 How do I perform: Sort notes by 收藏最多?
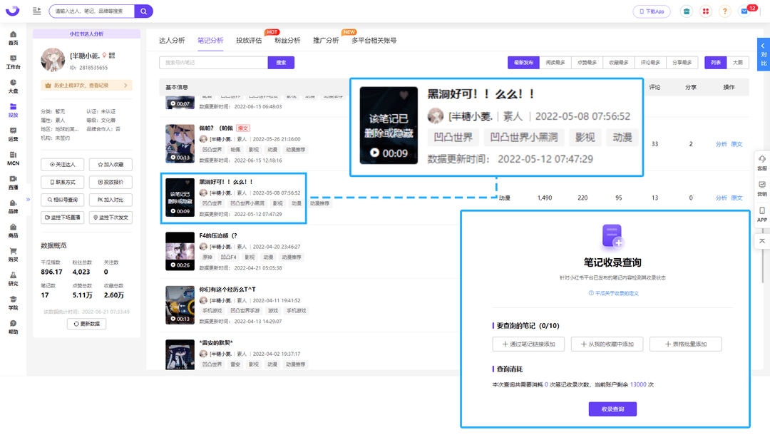tap(619, 62)
